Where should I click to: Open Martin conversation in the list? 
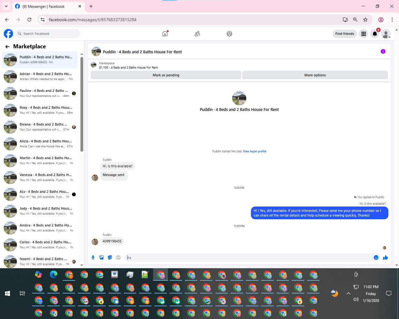point(40,161)
